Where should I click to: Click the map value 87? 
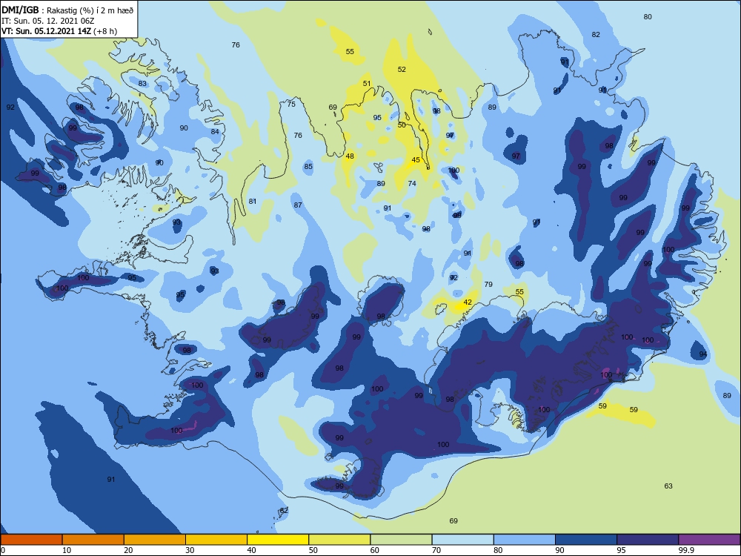[298, 205]
